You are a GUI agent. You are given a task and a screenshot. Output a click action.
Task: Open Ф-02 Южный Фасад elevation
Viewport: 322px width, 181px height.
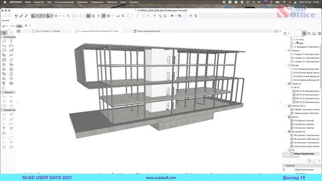[305, 72]
